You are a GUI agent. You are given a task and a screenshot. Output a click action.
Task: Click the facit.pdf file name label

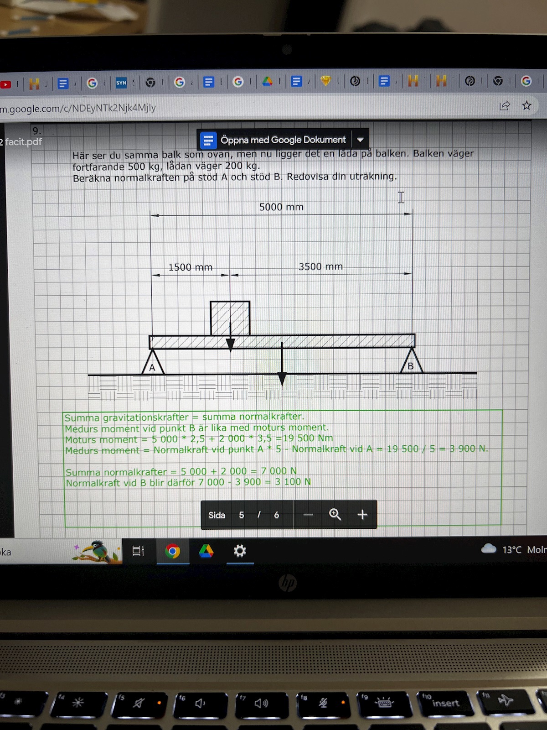(23, 142)
